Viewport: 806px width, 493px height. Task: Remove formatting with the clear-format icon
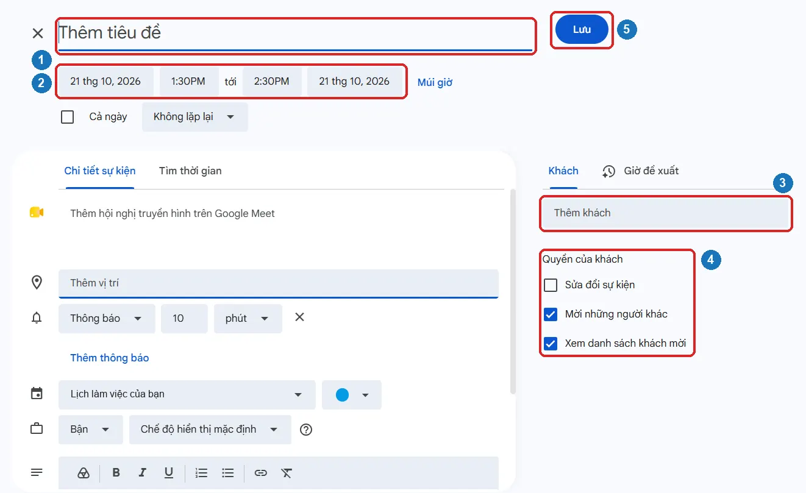pyautogui.click(x=287, y=473)
